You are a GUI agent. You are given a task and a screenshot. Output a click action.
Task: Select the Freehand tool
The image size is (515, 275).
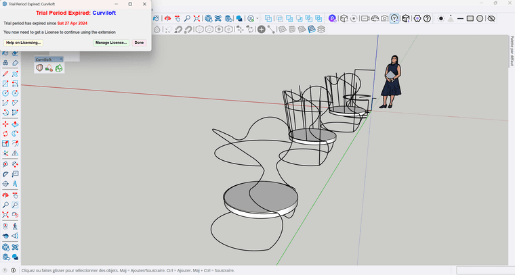pos(15,74)
